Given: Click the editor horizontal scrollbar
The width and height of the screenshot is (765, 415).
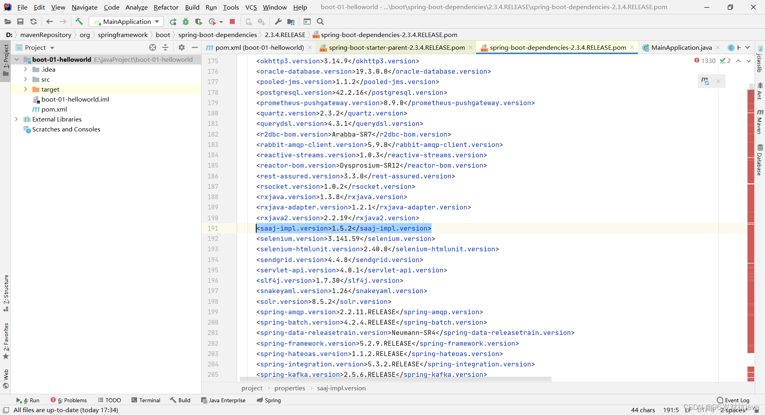Looking at the screenshot, I should [x=396, y=379].
